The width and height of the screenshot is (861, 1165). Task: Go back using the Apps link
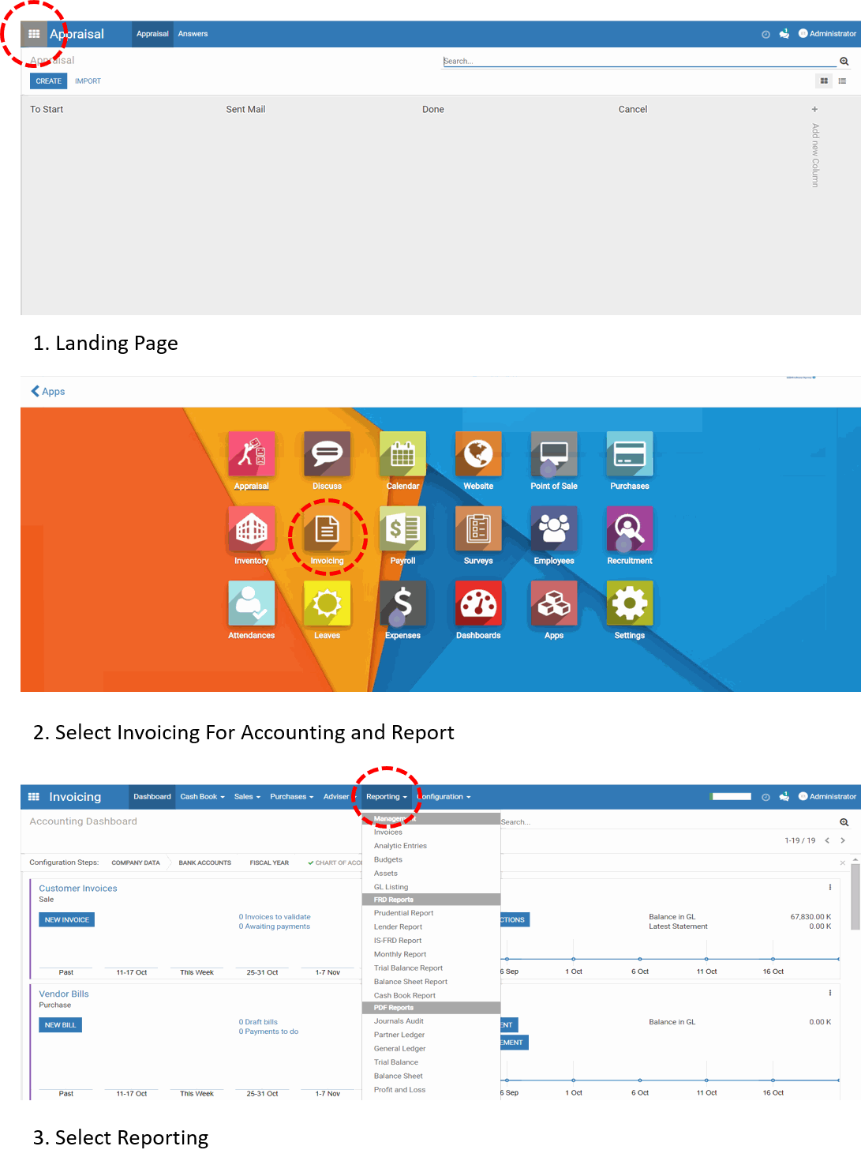pos(48,392)
